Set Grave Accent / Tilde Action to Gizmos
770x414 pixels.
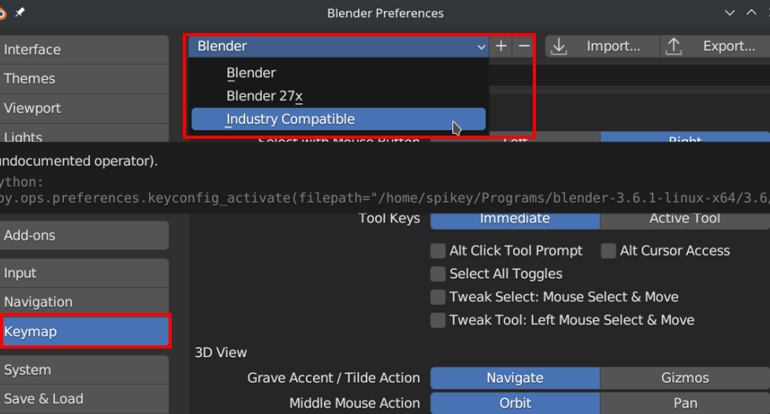pyautogui.click(x=684, y=378)
